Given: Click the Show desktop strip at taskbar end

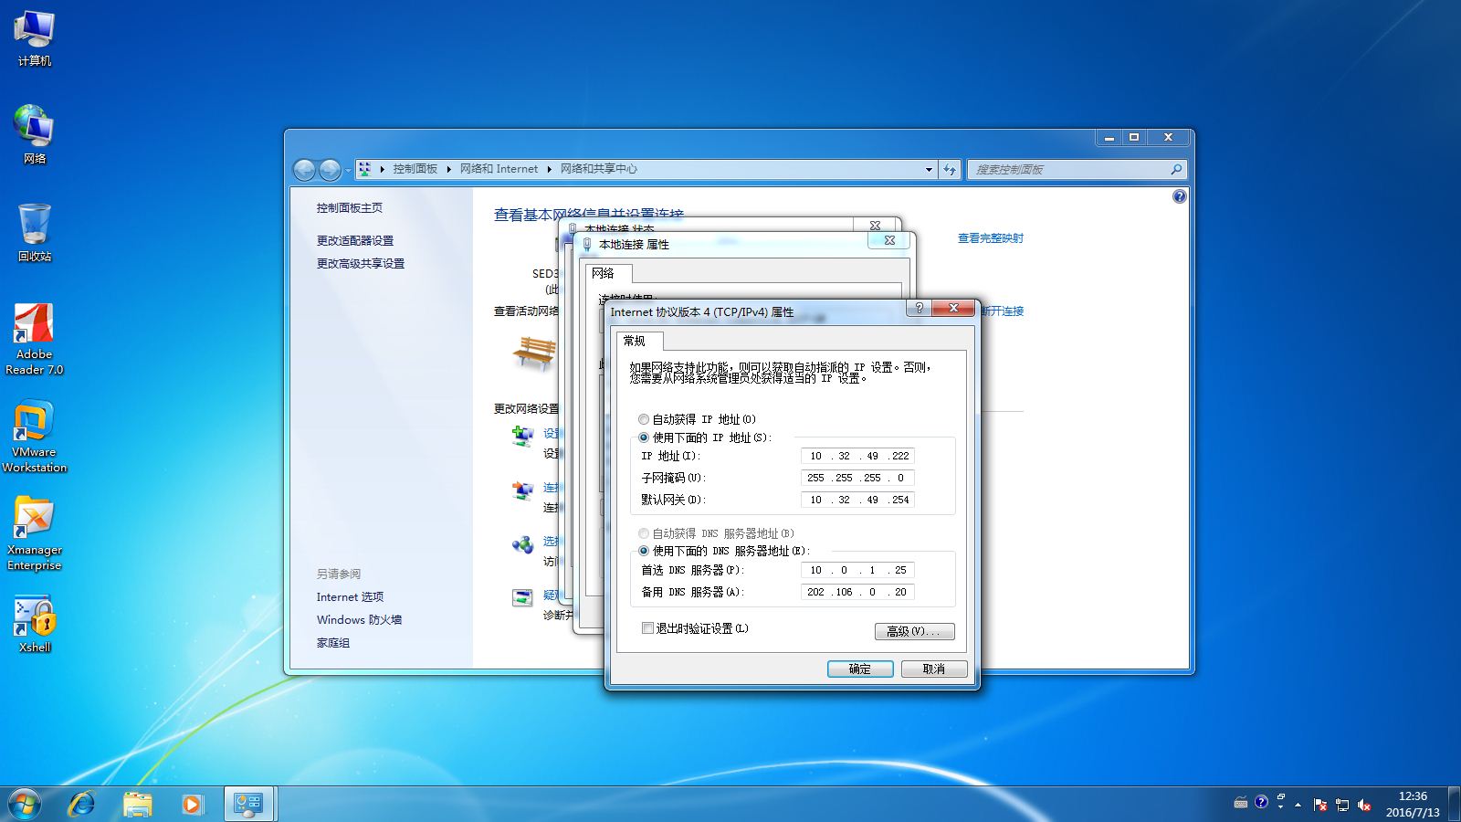Looking at the screenshot, I should [x=1455, y=804].
